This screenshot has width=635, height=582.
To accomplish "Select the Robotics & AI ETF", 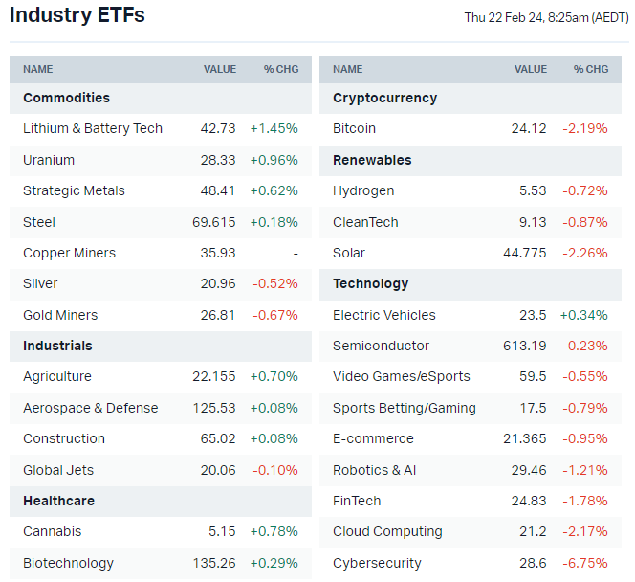I will coord(374,470).
